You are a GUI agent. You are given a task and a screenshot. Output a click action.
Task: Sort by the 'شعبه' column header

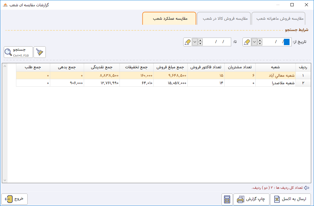pos(275,67)
